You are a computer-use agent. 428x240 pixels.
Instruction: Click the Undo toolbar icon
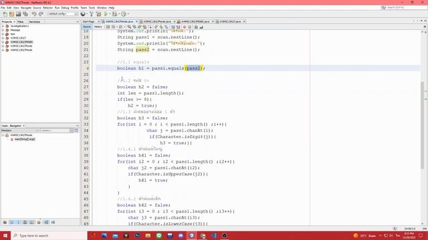(34, 14)
